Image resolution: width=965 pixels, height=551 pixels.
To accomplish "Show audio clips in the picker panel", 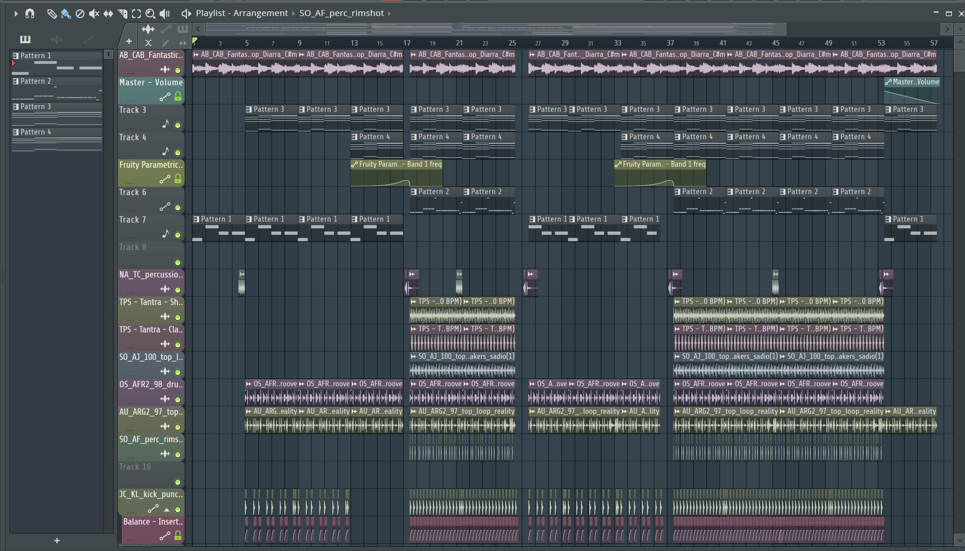I will [57, 39].
